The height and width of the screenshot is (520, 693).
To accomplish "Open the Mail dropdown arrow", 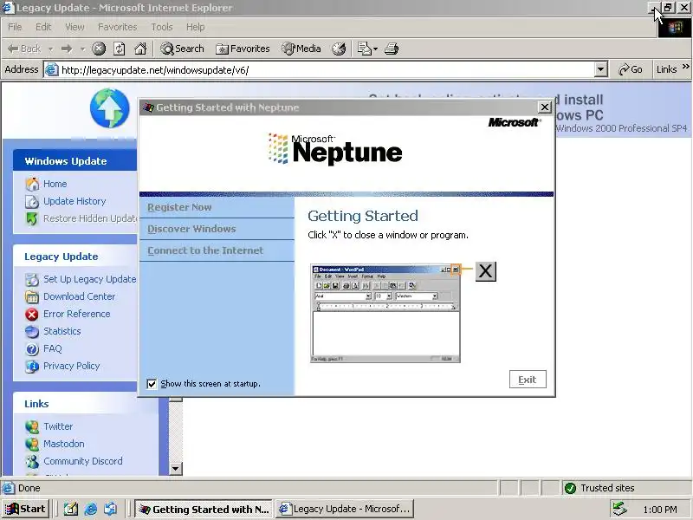I will coord(376,49).
